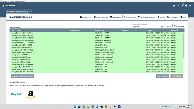The image size is (194, 109).
Task: Click the Alle erstellen button
Action: click(163, 76)
